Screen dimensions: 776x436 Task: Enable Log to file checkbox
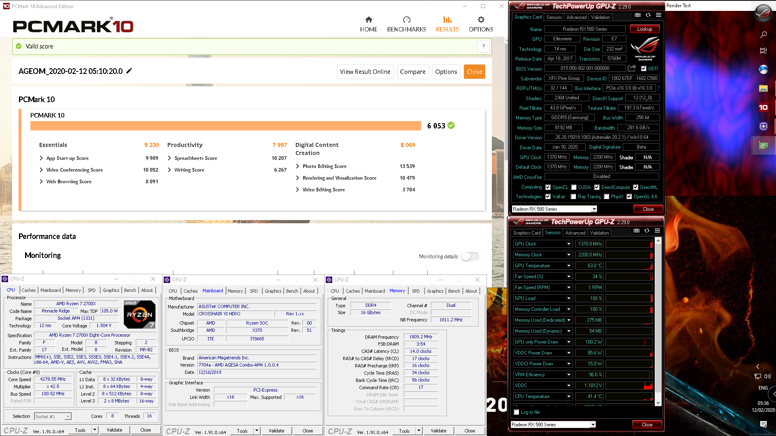coord(516,412)
